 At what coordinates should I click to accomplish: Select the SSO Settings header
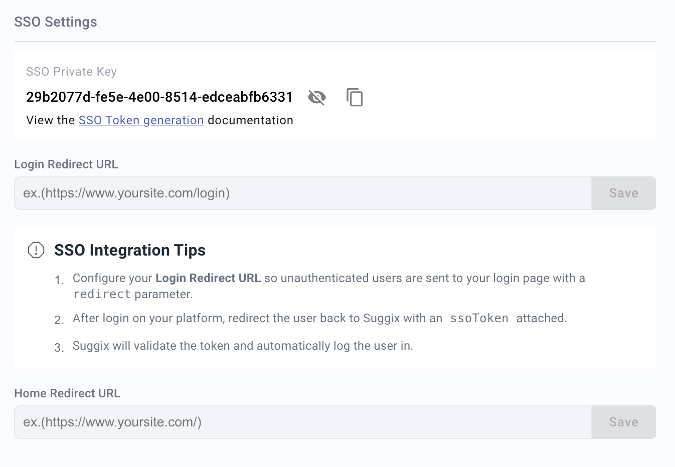[55, 22]
